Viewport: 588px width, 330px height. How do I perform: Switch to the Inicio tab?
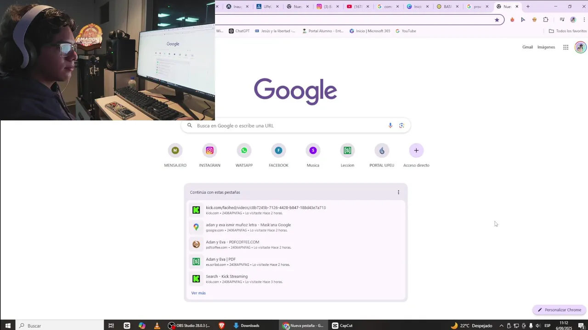[x=418, y=6]
